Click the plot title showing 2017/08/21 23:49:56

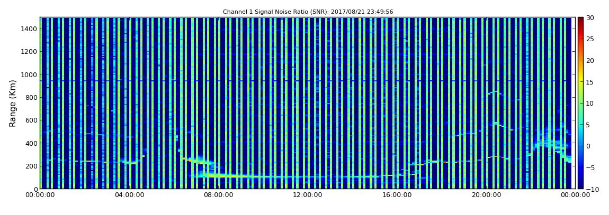[x=308, y=12]
